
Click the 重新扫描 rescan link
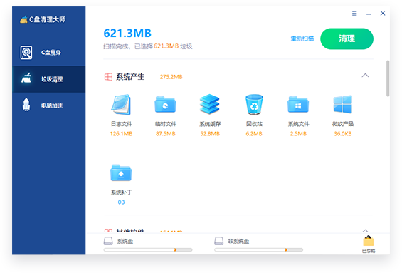pos(302,38)
